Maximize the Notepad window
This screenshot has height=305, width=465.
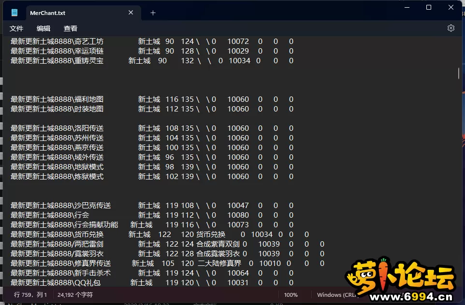coord(429,7)
